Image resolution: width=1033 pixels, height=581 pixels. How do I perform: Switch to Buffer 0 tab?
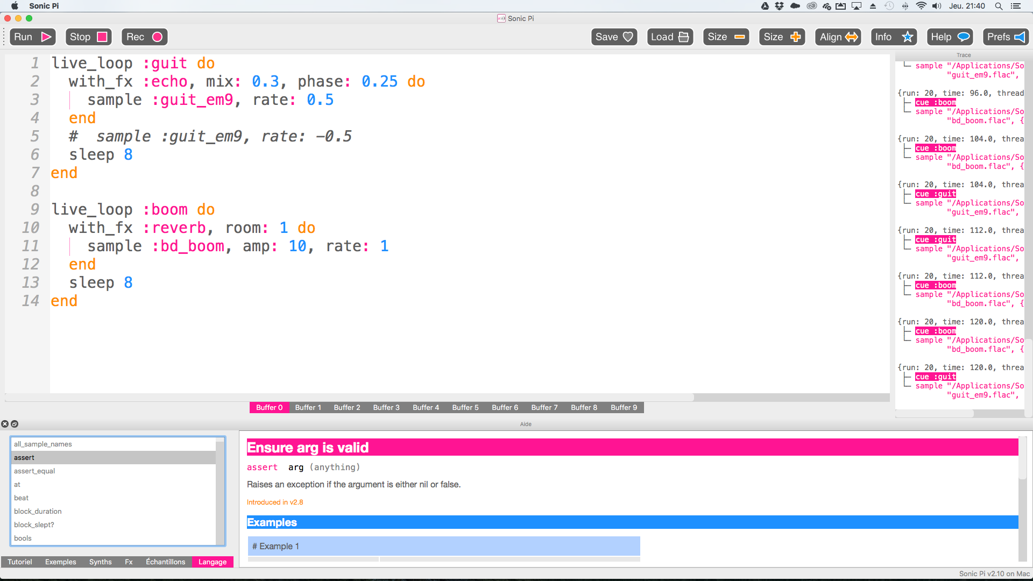(x=269, y=407)
